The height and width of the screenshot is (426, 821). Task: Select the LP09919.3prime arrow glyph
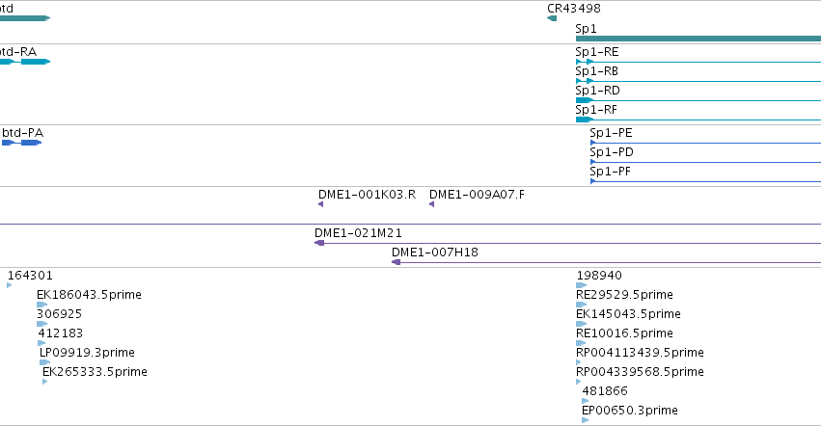(x=45, y=362)
